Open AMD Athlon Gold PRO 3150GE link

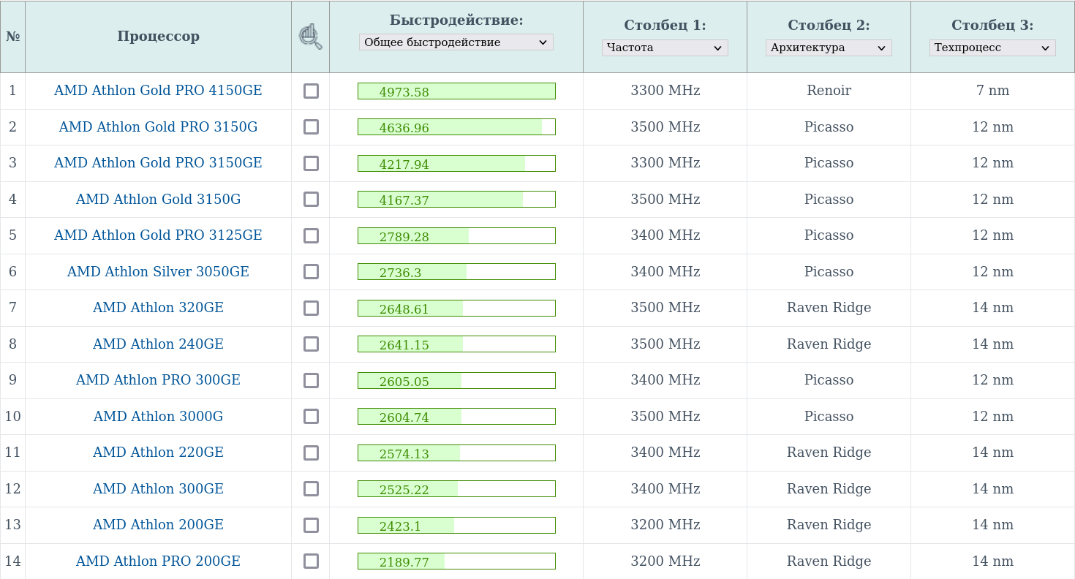coord(158,163)
